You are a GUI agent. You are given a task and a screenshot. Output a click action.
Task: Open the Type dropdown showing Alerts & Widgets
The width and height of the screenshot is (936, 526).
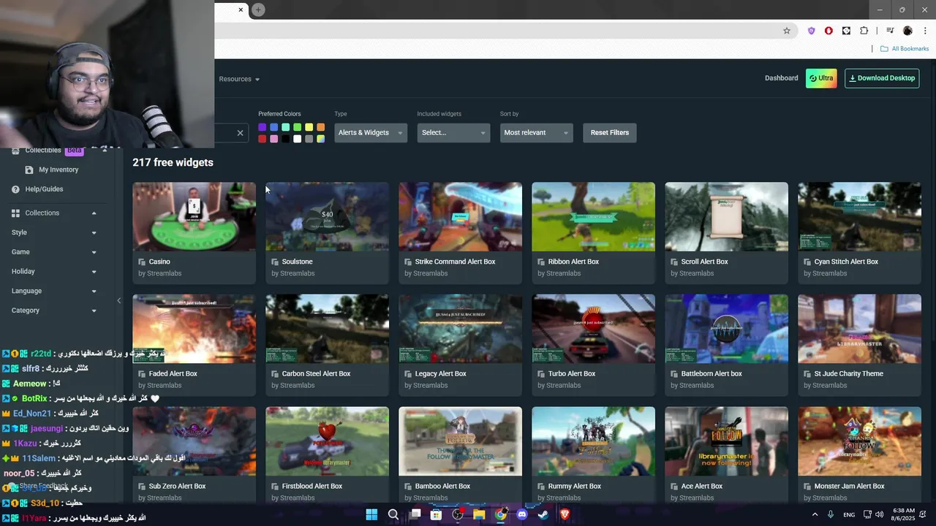(369, 133)
